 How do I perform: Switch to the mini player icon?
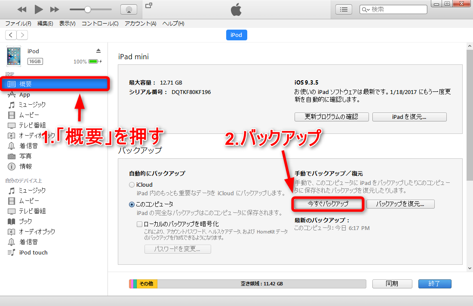click(149, 6)
